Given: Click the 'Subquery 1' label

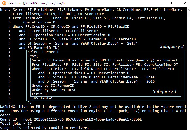Looking at the screenshot, I should pyautogui.click(x=165, y=92).
